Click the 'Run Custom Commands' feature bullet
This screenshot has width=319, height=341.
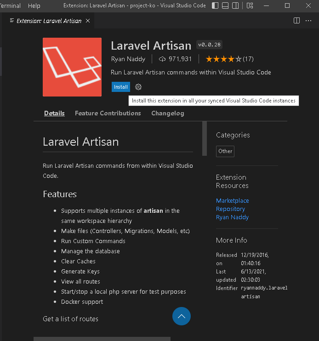point(93,241)
